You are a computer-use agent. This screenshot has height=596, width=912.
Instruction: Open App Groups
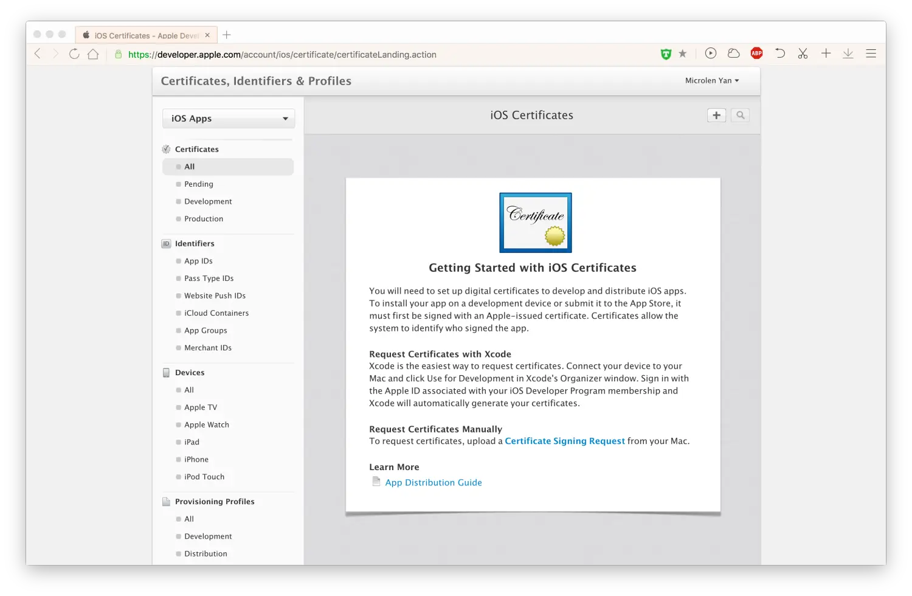[x=206, y=331]
